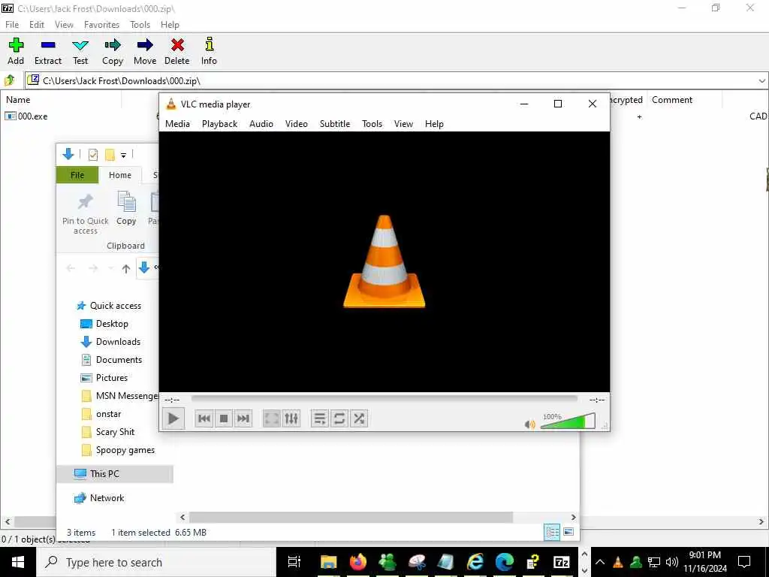Open VLC Video menu
The height and width of the screenshot is (577, 769).
point(297,124)
